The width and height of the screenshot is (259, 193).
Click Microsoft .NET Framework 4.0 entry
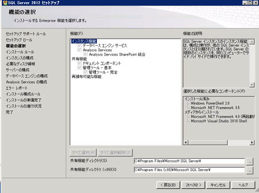(x=223, y=117)
